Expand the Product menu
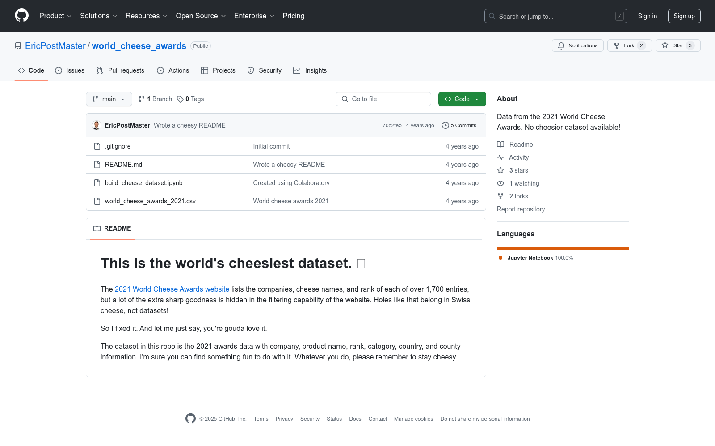The image size is (715, 446). 55,16
